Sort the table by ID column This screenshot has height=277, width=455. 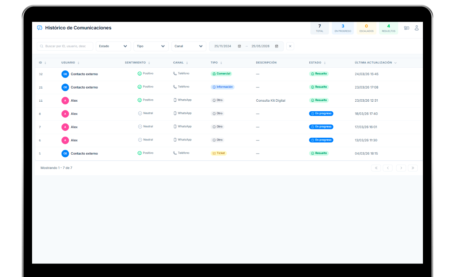[x=42, y=63]
